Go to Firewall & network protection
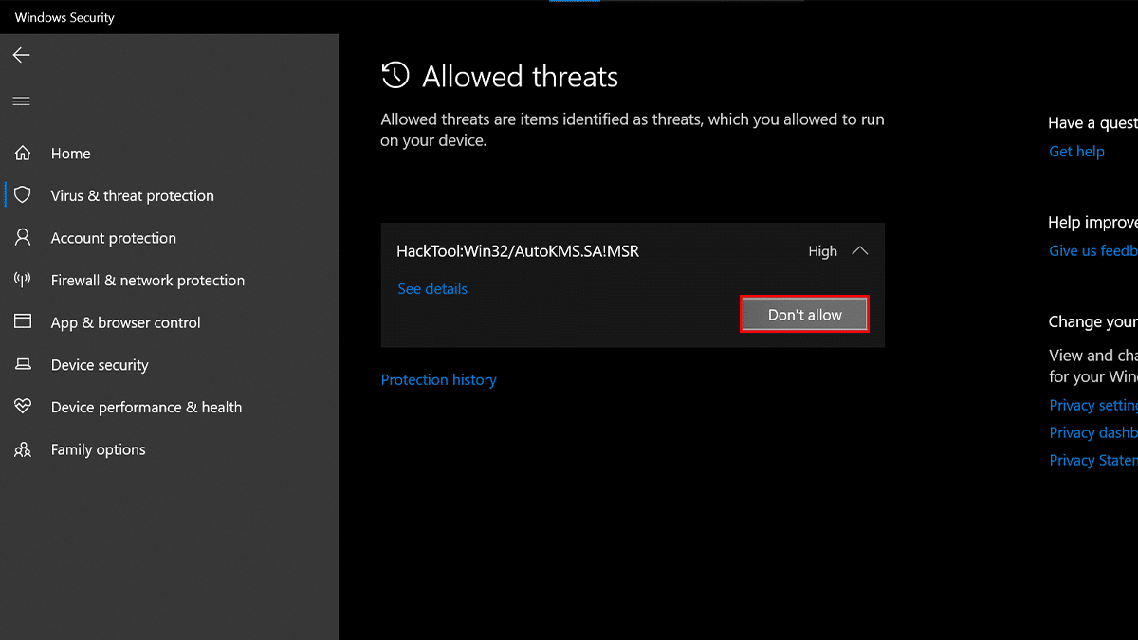The width and height of the screenshot is (1138, 640). 148,281
